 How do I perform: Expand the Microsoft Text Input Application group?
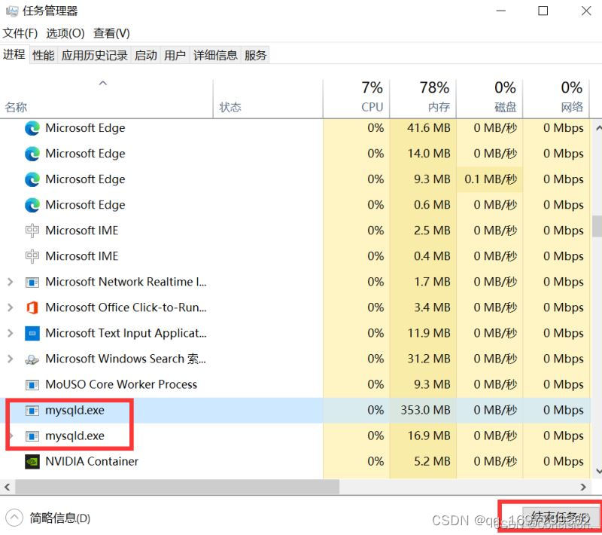11,333
